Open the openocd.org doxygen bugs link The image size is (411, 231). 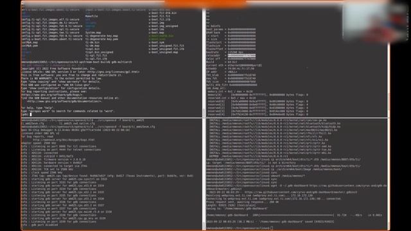[x=64, y=140]
